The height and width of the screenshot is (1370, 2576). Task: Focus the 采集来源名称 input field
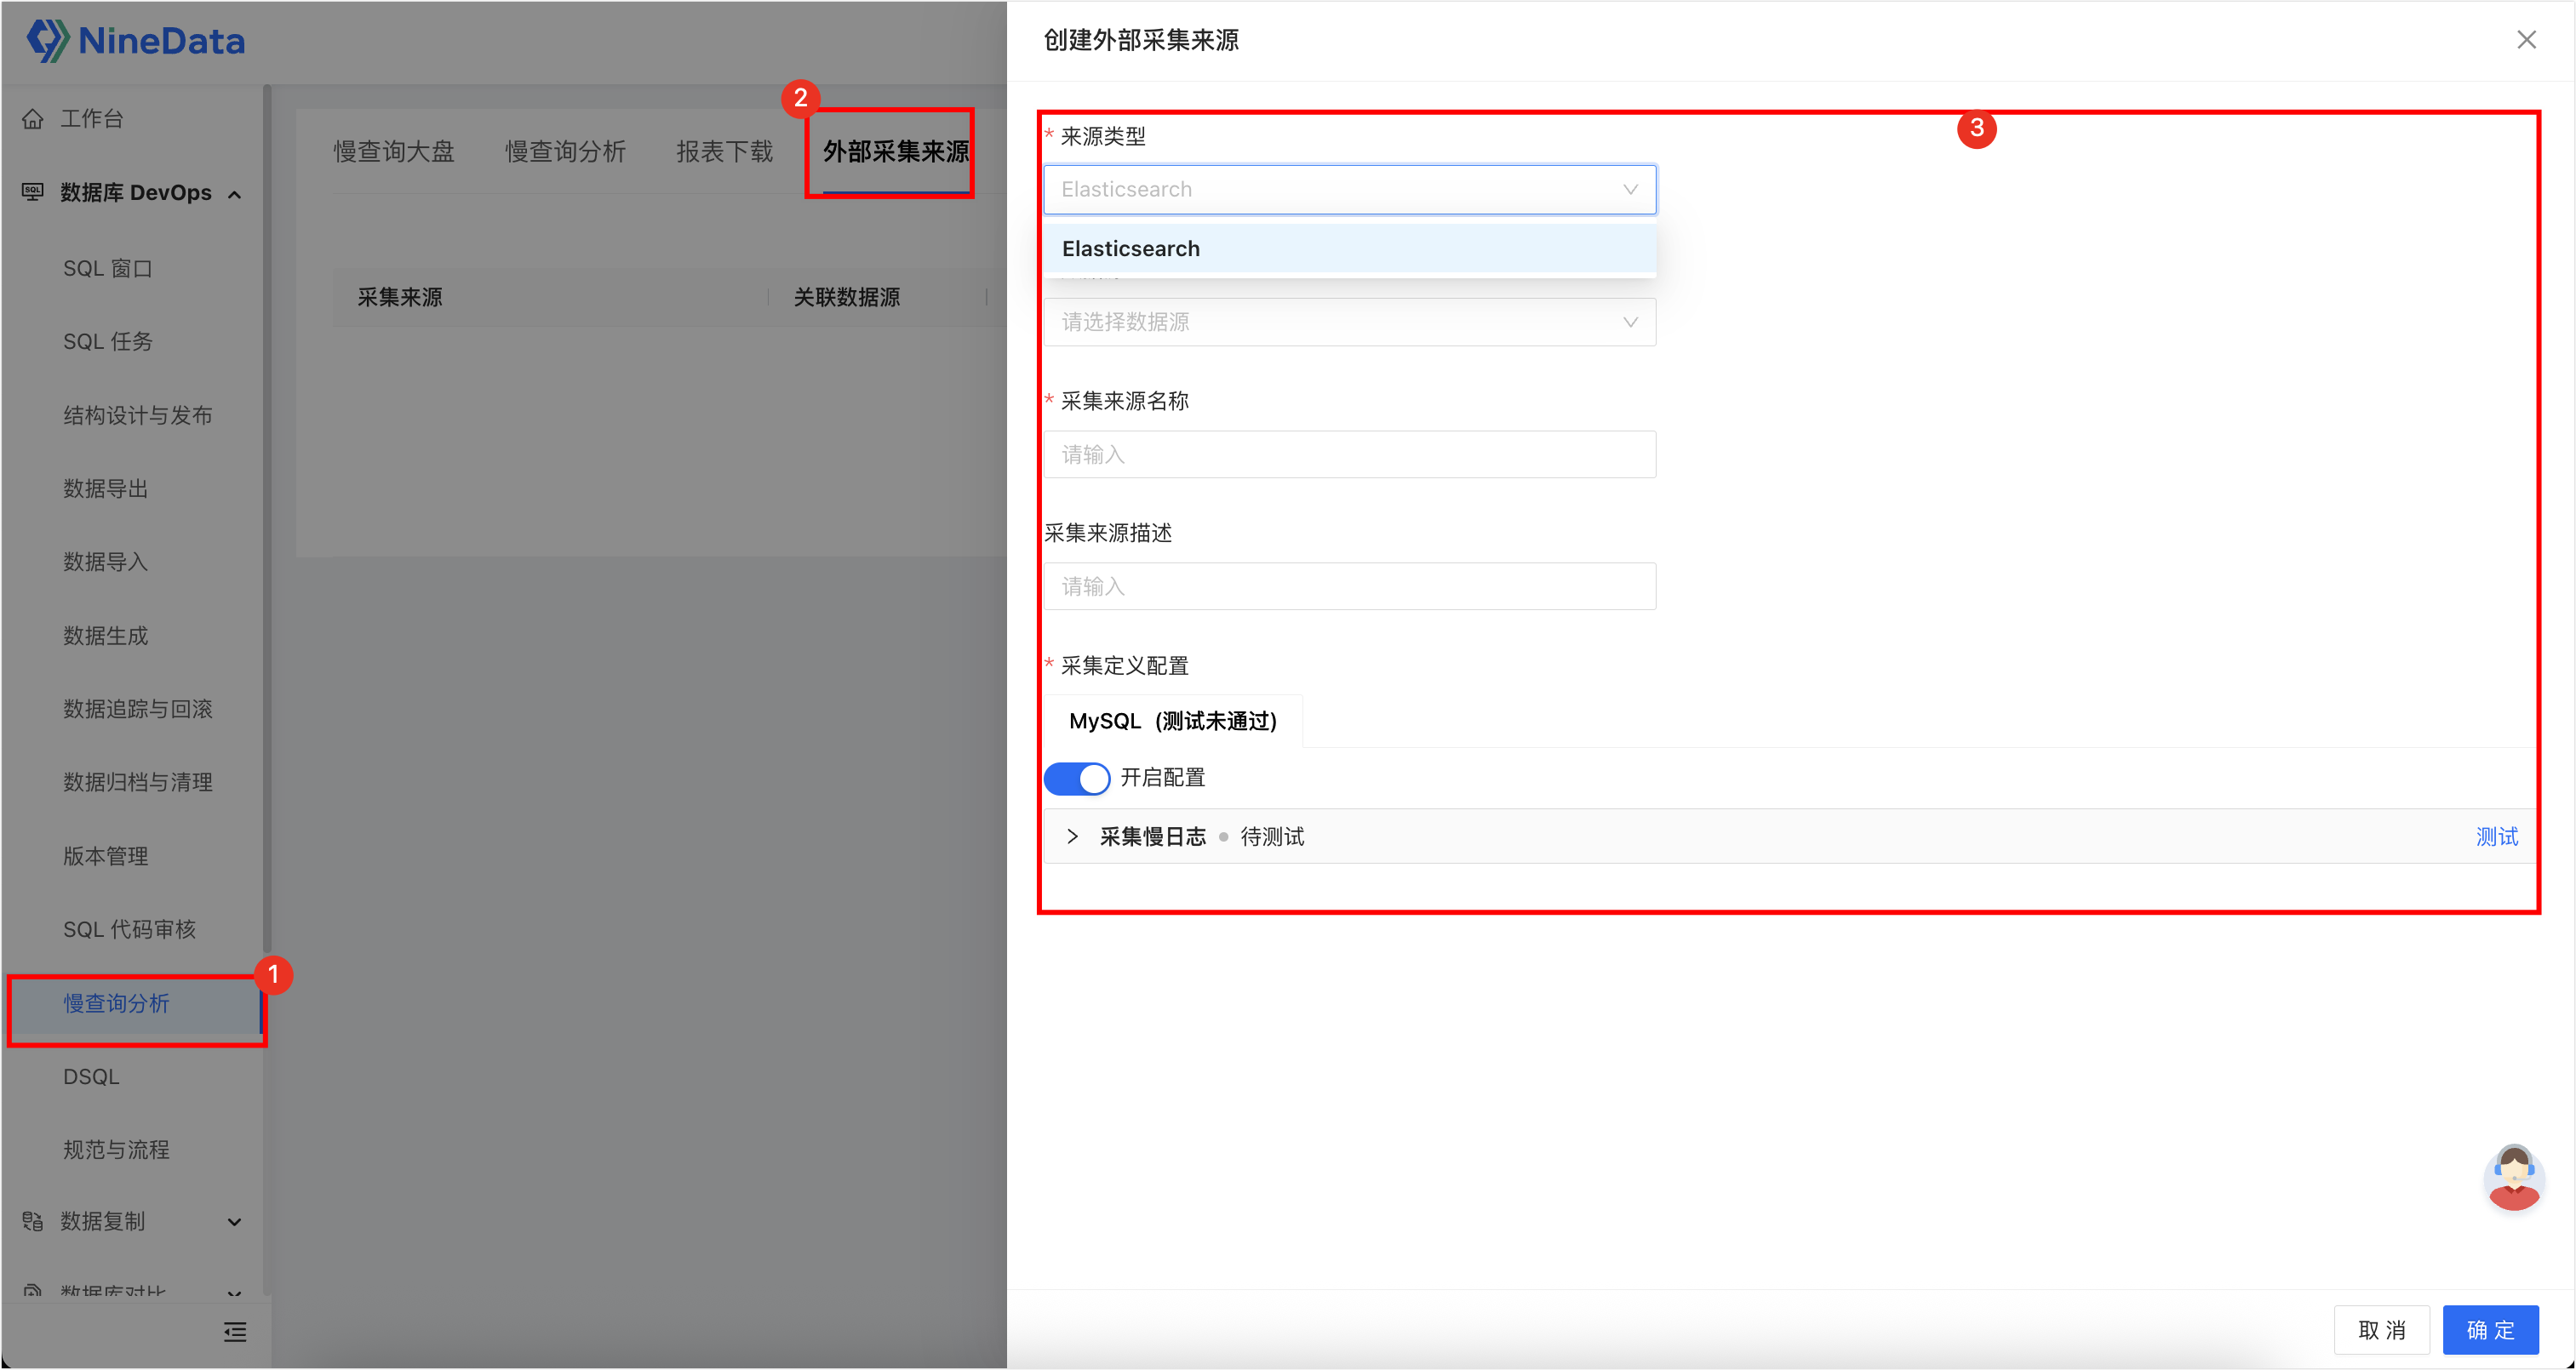(1350, 454)
